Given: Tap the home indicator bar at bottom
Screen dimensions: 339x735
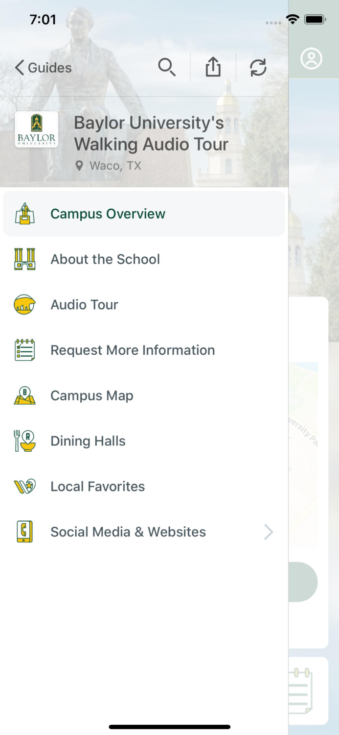Looking at the screenshot, I should pos(169,727).
